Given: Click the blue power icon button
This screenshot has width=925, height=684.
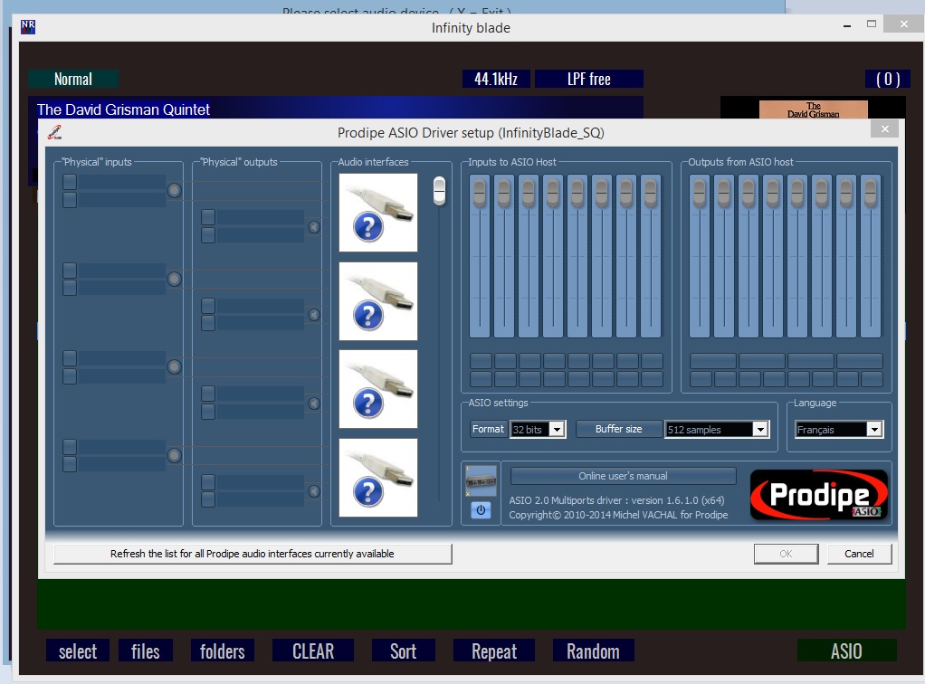Looking at the screenshot, I should (481, 510).
